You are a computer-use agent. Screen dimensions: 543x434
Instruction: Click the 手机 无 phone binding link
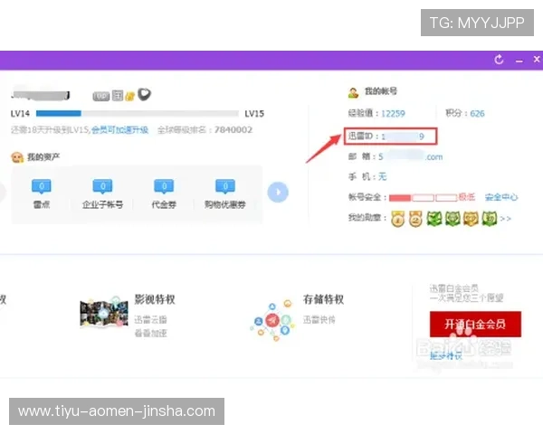pyautogui.click(x=382, y=176)
